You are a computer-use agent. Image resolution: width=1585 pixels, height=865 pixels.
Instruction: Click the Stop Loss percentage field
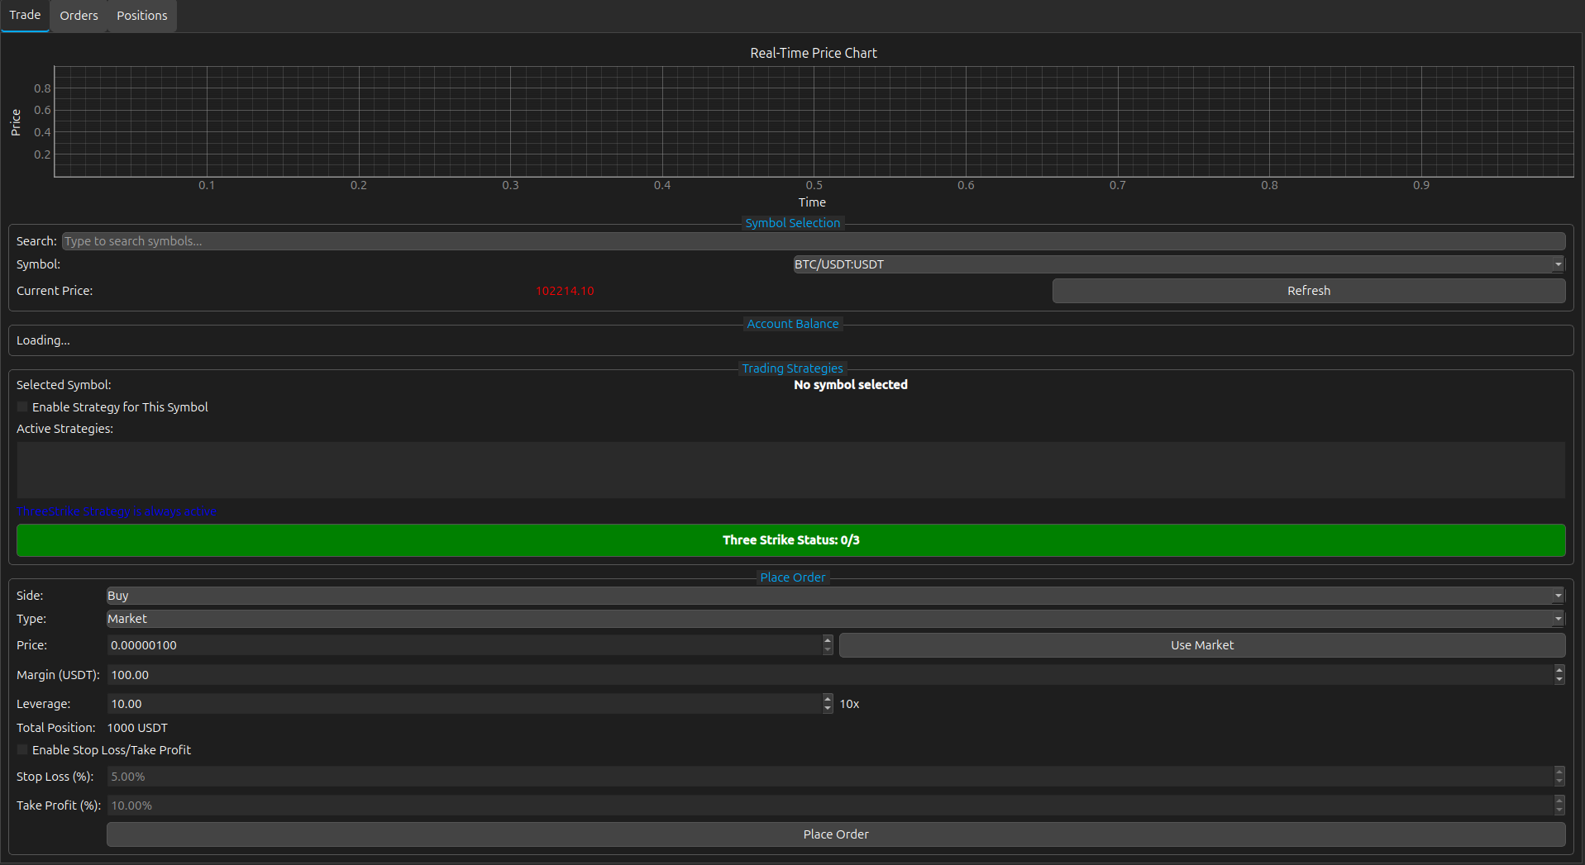[830, 777]
